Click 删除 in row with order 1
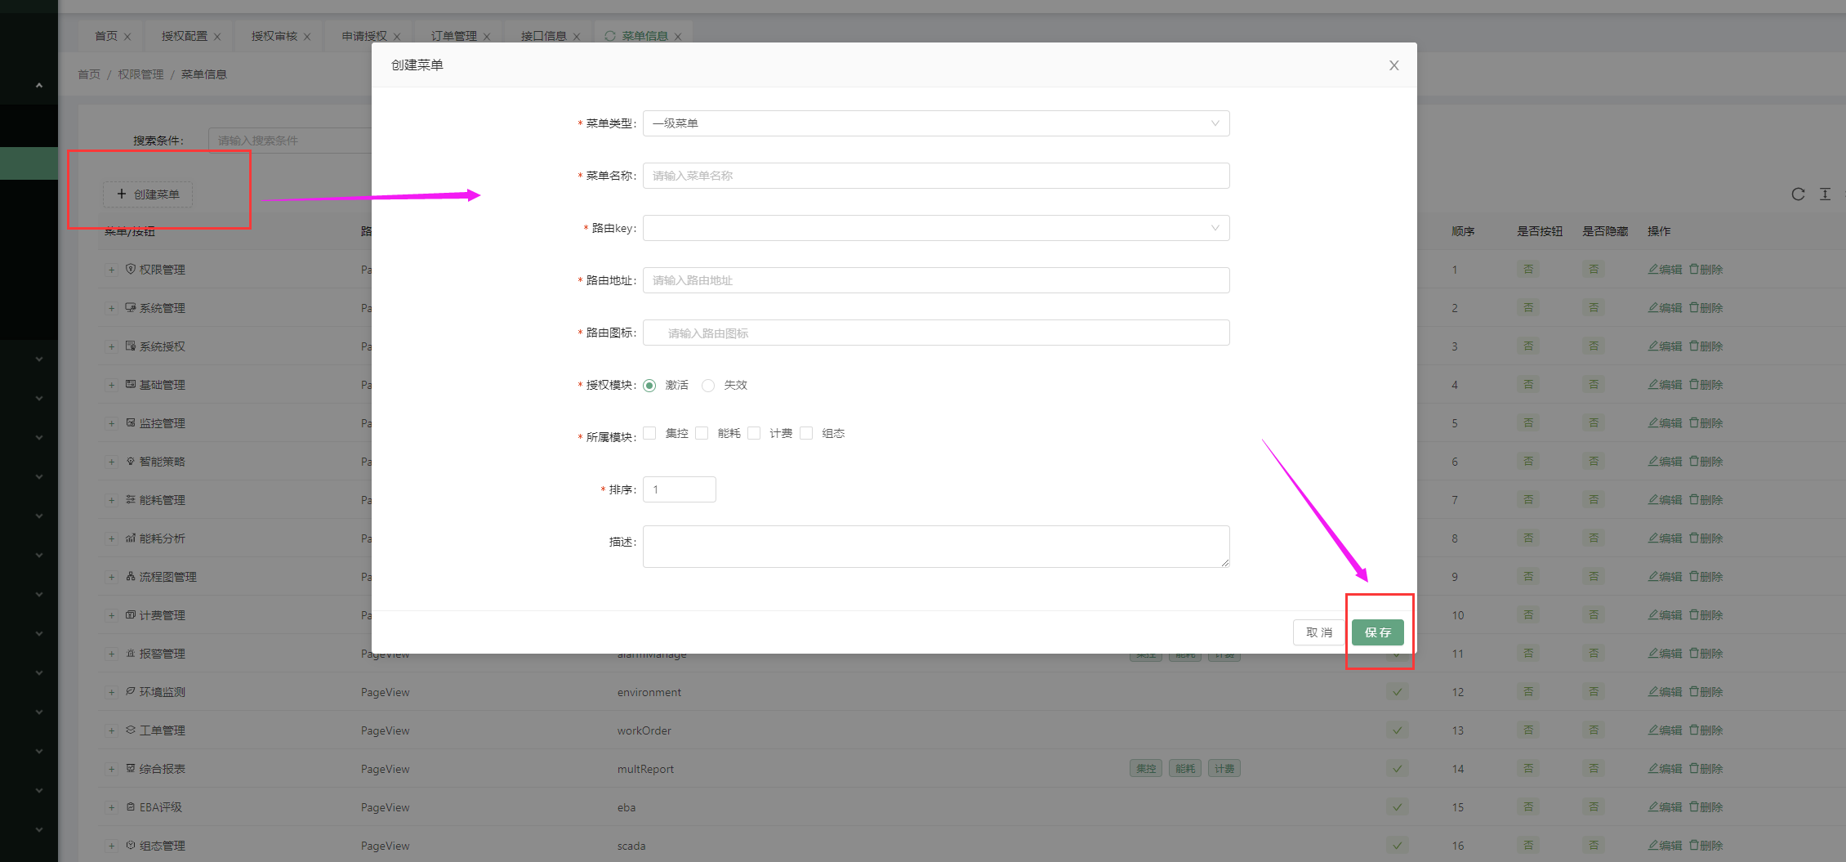 pyautogui.click(x=1706, y=270)
